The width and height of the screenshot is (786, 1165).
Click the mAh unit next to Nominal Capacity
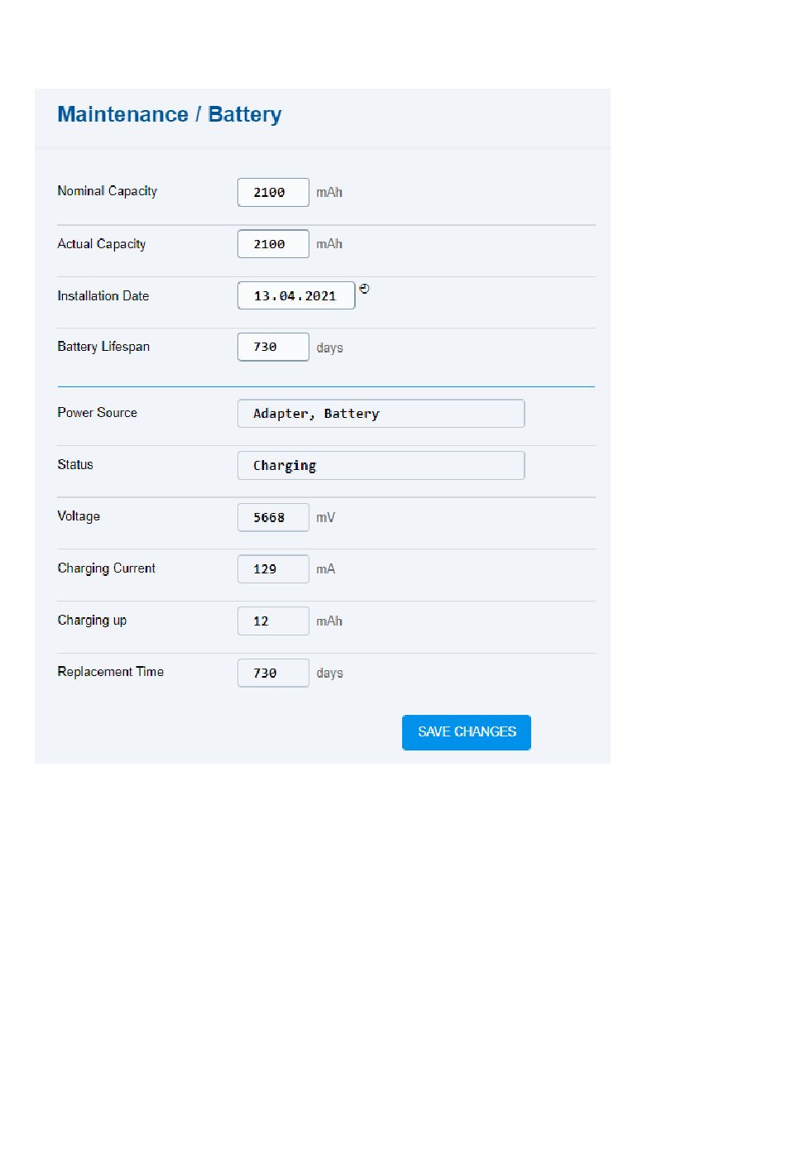pyautogui.click(x=329, y=193)
